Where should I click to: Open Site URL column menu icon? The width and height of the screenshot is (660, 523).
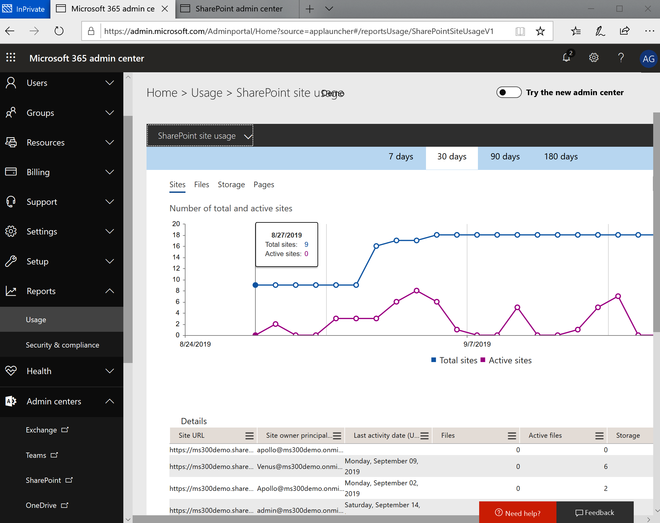click(x=249, y=436)
